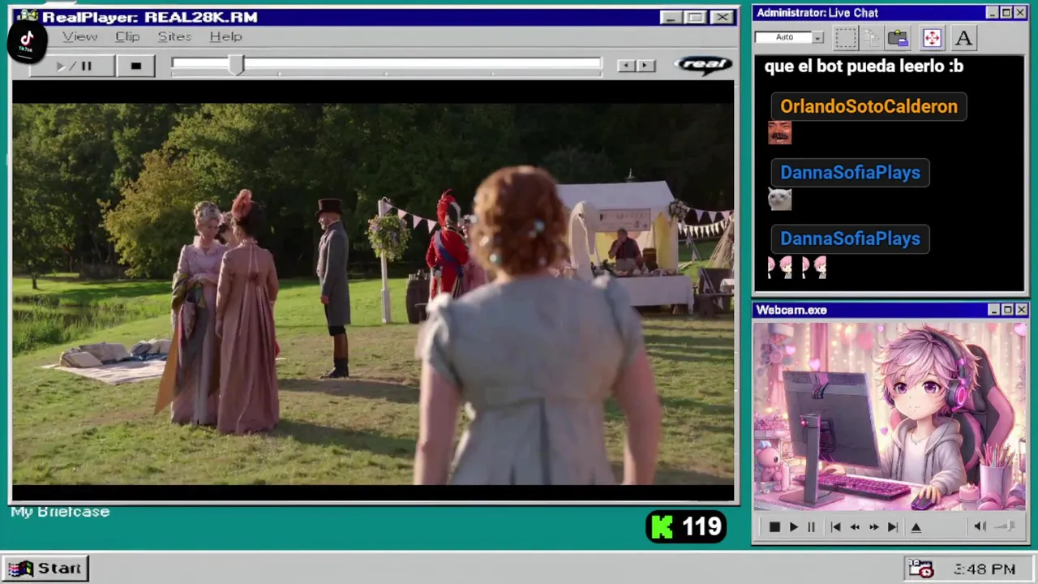Click the green K 119 counter badge
Image resolution: width=1038 pixels, height=584 pixels.
tap(686, 527)
